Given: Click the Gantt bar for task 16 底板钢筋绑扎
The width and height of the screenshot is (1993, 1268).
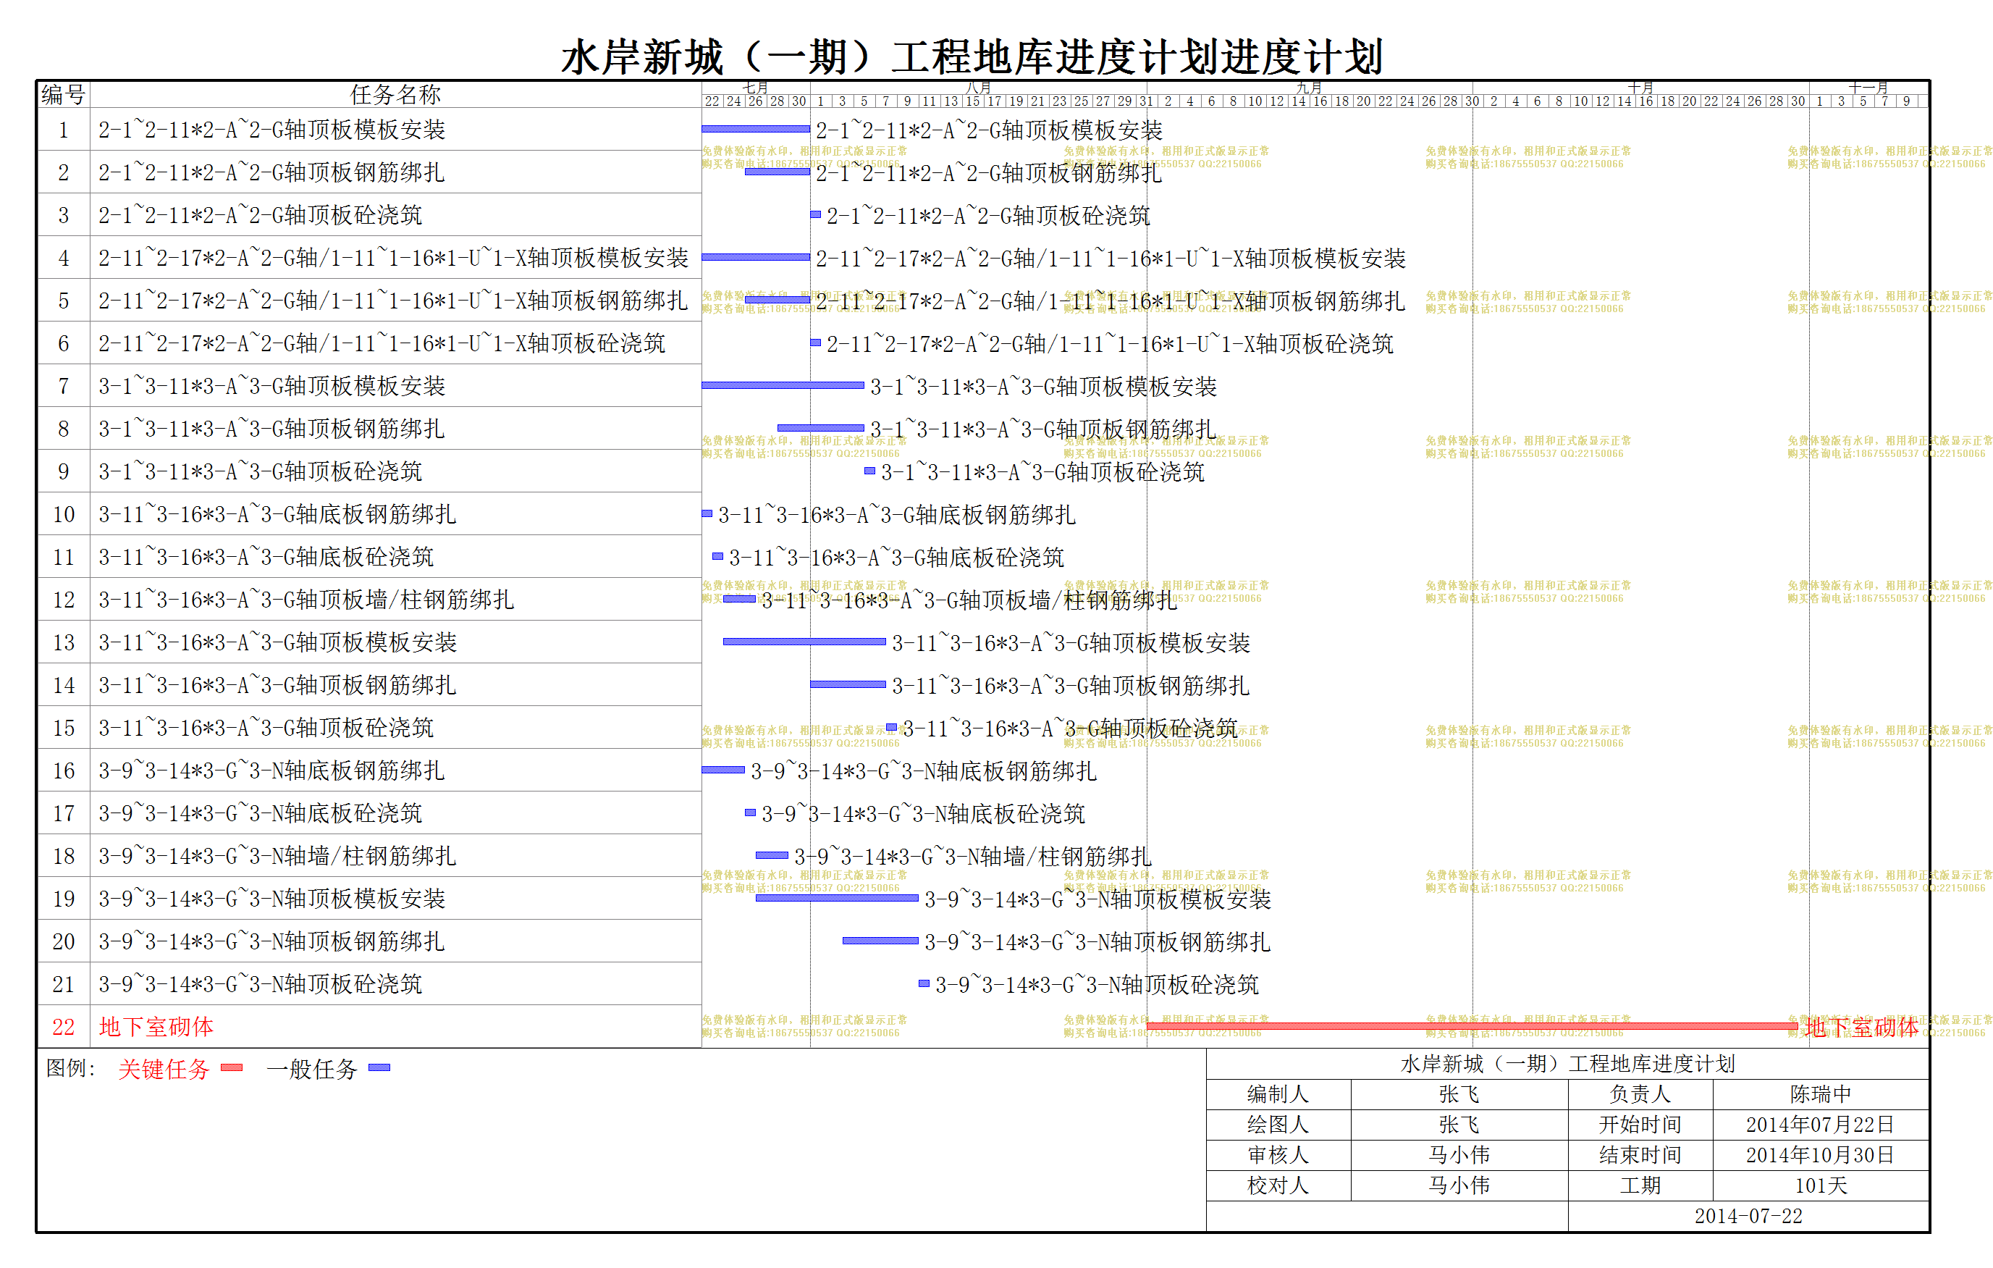Looking at the screenshot, I should (723, 770).
